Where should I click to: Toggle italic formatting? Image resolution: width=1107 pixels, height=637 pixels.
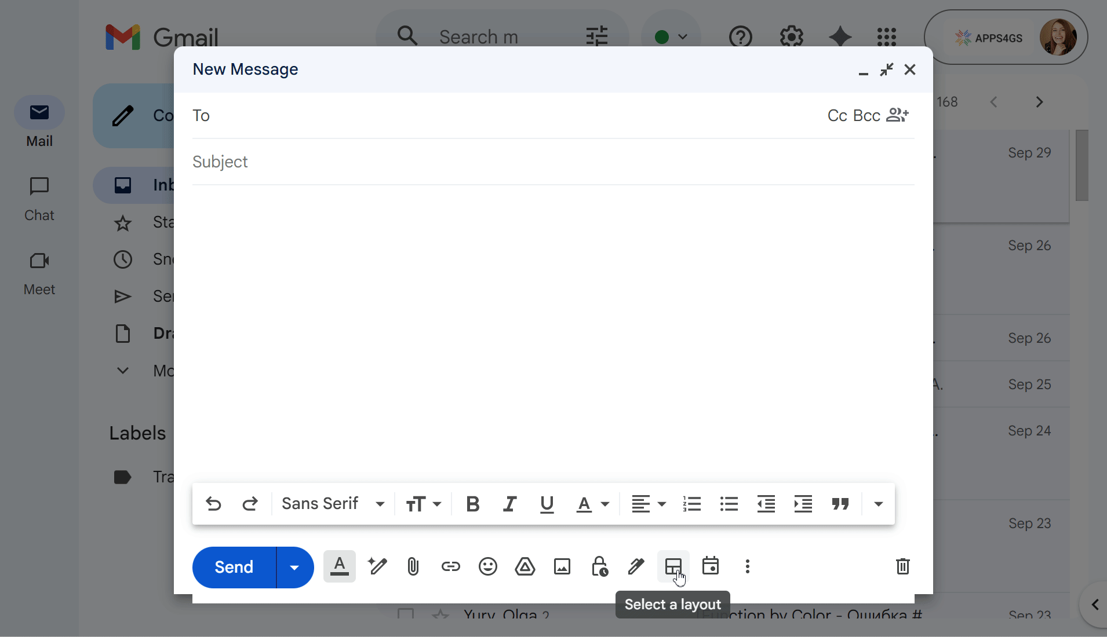509,504
